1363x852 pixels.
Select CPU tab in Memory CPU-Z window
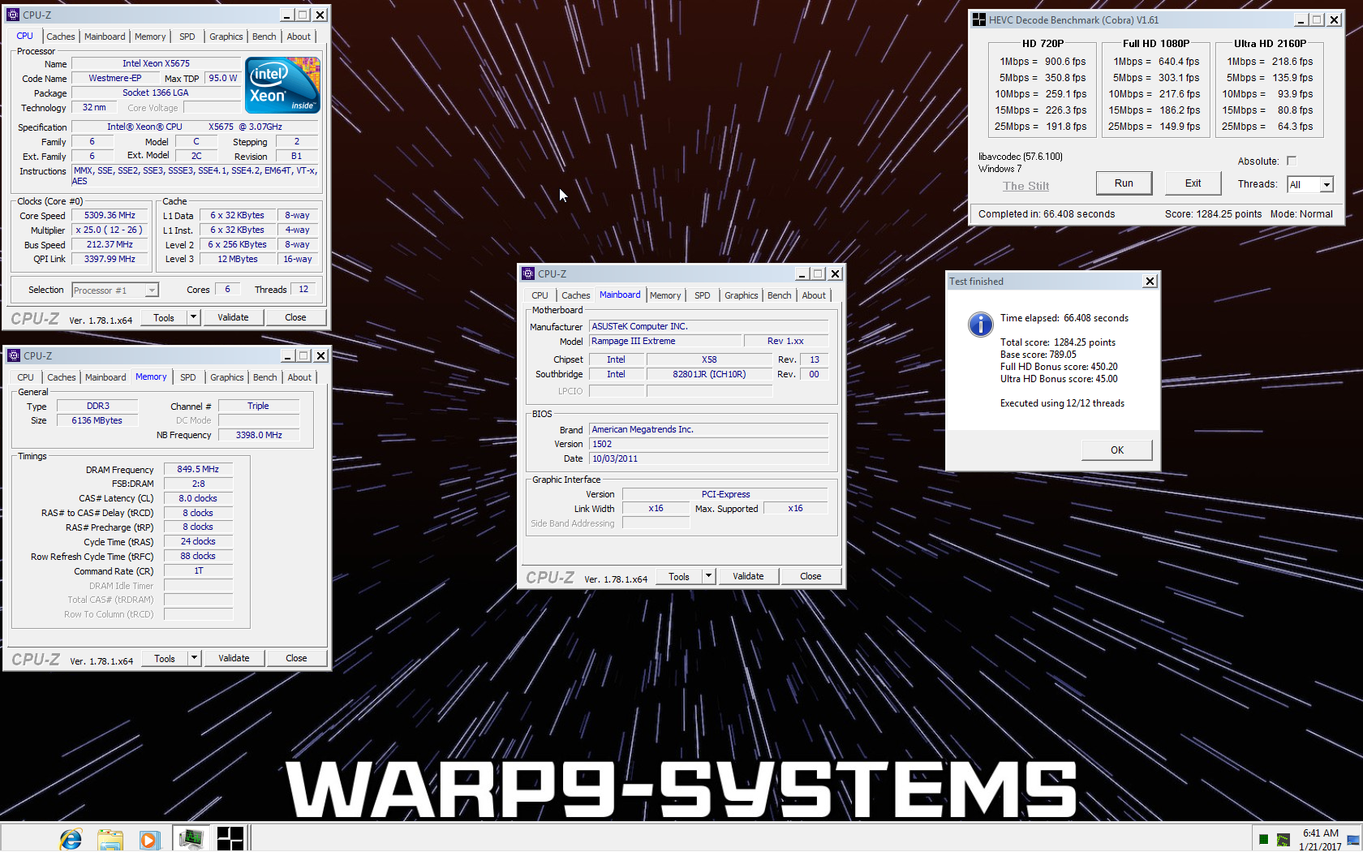point(26,377)
